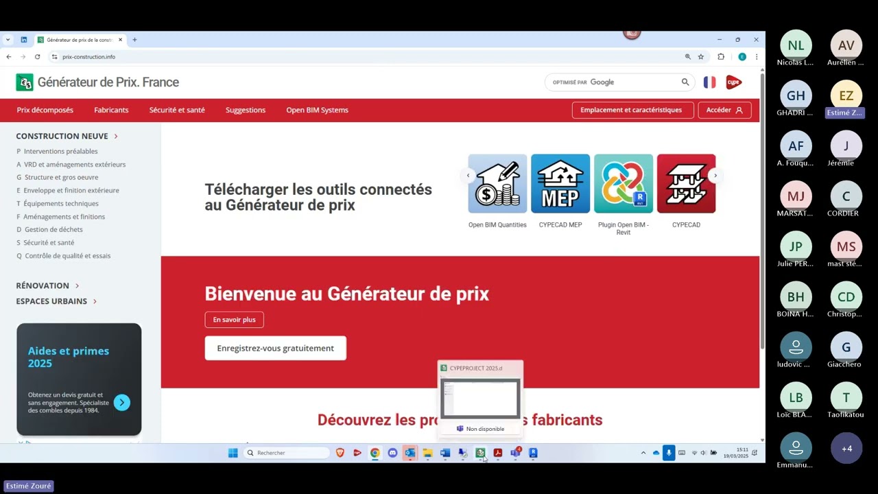
Task: Click the Accéder login button
Action: point(724,110)
